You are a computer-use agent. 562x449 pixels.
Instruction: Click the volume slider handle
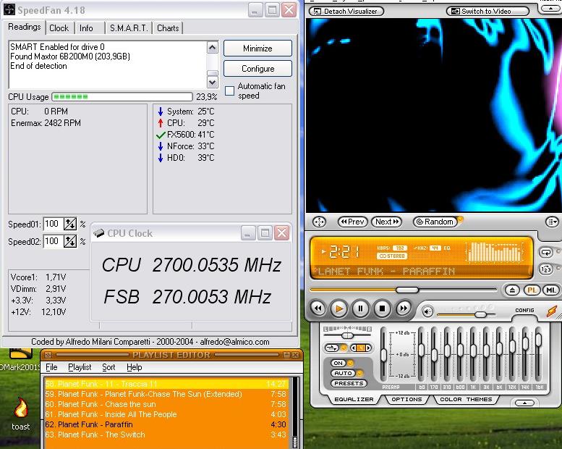coord(481,314)
